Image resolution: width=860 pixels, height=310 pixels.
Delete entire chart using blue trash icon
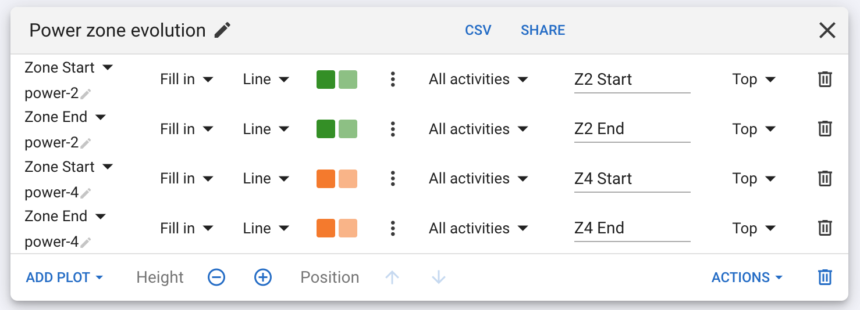point(825,278)
